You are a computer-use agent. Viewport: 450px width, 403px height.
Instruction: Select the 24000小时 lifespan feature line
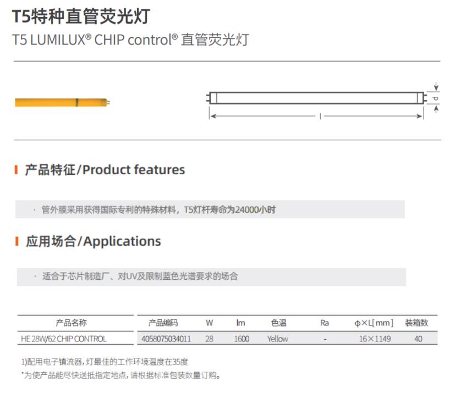point(158,210)
